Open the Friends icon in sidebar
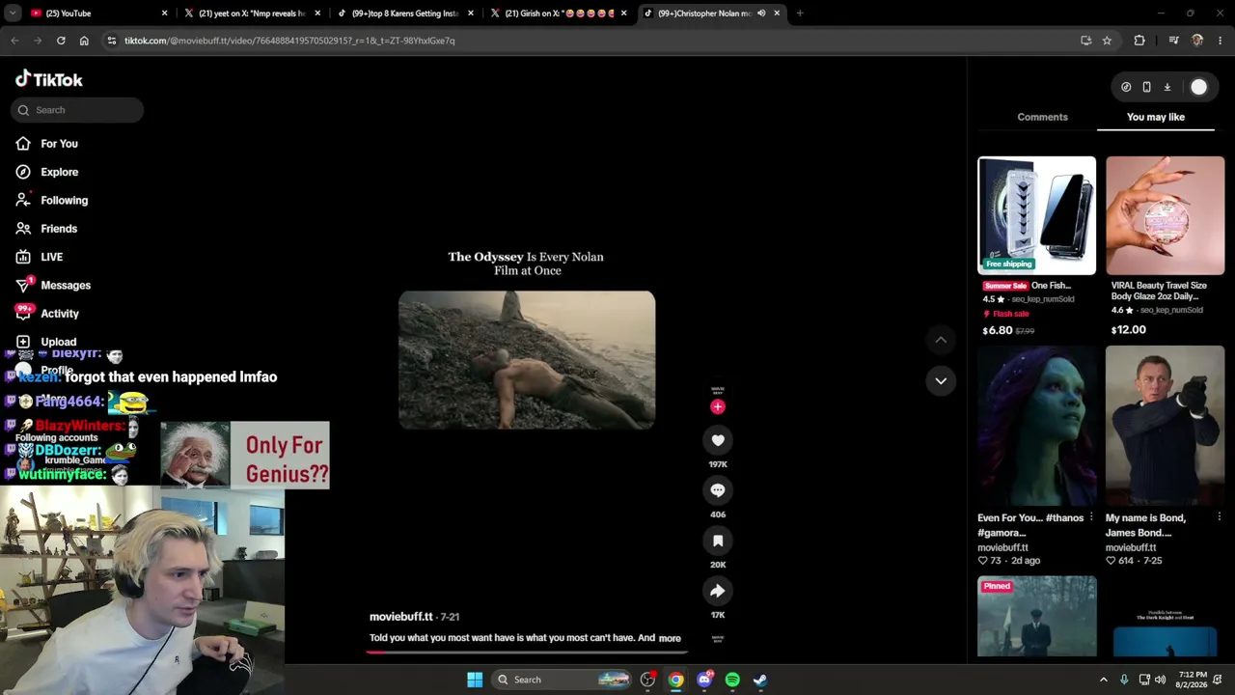Screen dimensions: 1235x695 click(x=23, y=229)
